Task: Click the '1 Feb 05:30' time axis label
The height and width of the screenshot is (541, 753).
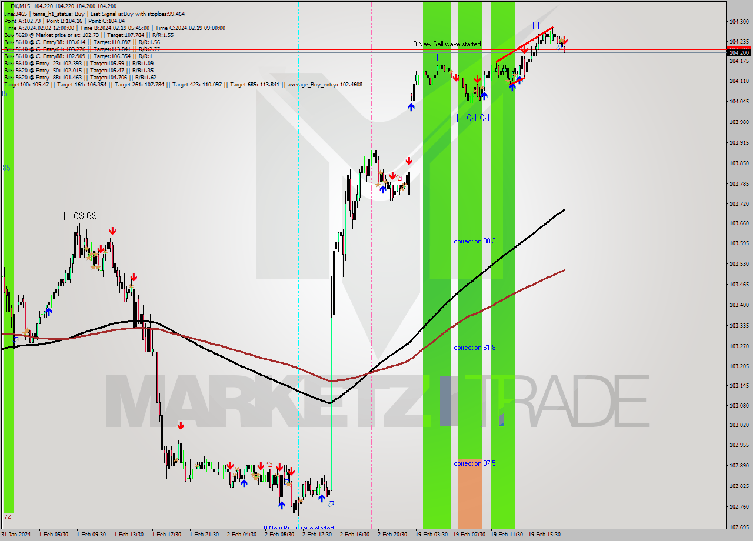Action: pyautogui.click(x=54, y=535)
